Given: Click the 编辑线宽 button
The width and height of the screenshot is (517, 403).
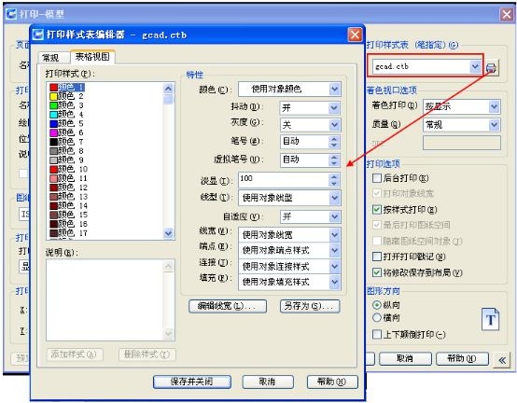Looking at the screenshot, I should 228,306.
